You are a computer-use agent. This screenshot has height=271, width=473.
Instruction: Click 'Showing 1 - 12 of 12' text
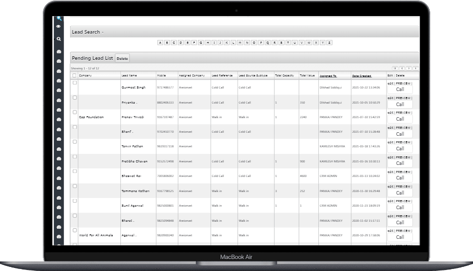click(x=85, y=68)
